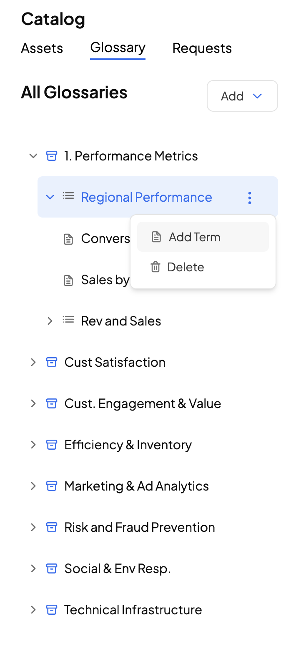Open the Add dropdown button
Viewport: 291px width, 646px height.
(x=242, y=96)
